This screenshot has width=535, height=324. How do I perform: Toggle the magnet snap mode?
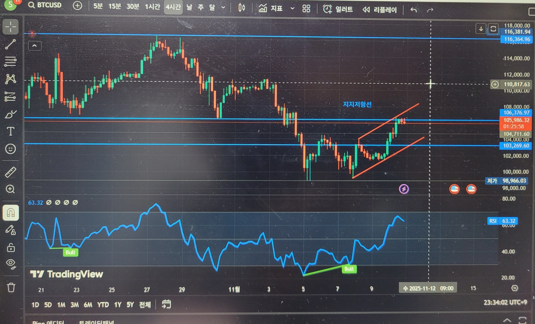tap(11, 213)
